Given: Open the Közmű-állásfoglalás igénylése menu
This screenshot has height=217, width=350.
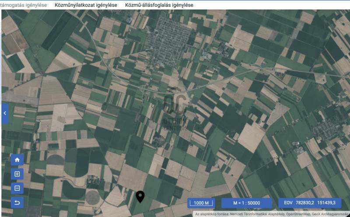Looking at the screenshot, I should [159, 5].
